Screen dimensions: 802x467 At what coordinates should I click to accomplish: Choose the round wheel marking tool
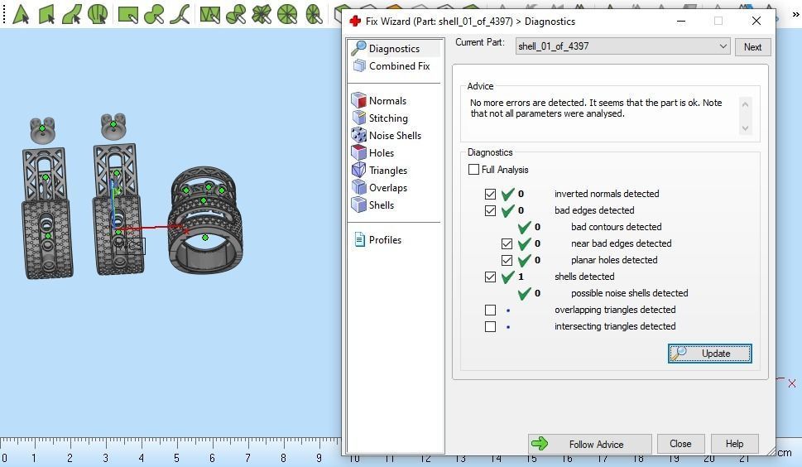pos(287,14)
